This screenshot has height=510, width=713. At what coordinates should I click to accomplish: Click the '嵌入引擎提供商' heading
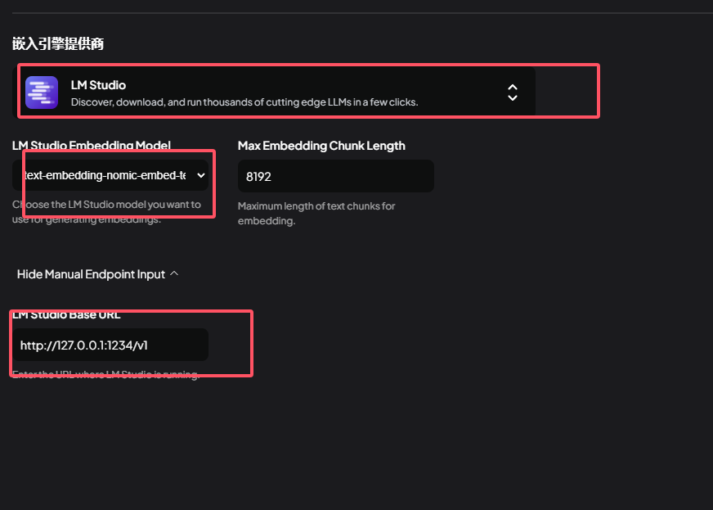click(x=58, y=44)
